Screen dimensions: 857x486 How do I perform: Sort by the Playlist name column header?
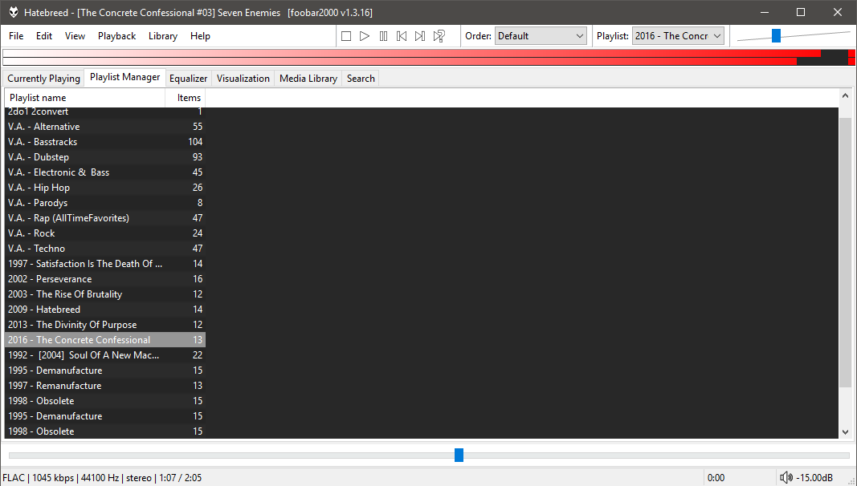[x=84, y=98]
